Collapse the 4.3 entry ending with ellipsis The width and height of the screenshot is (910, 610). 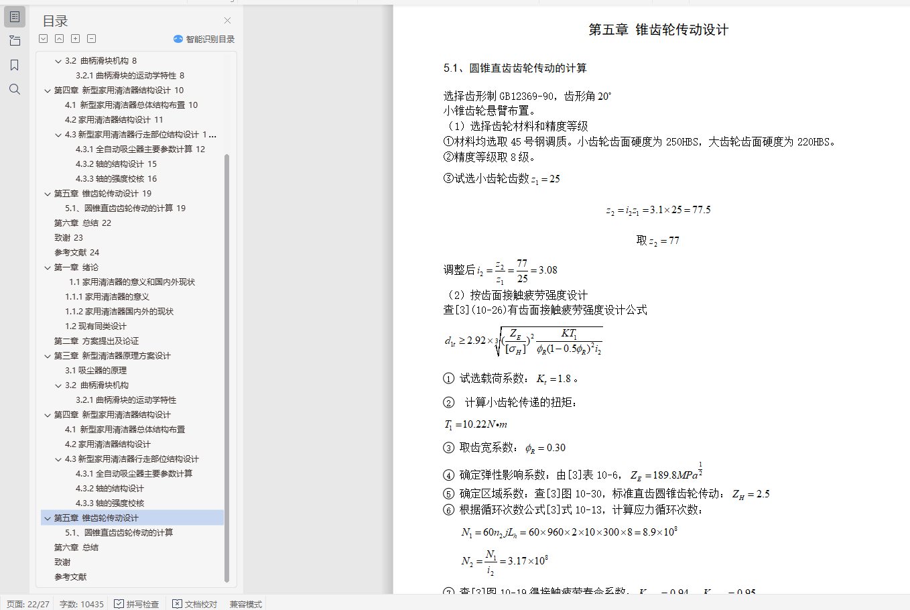[x=58, y=135]
